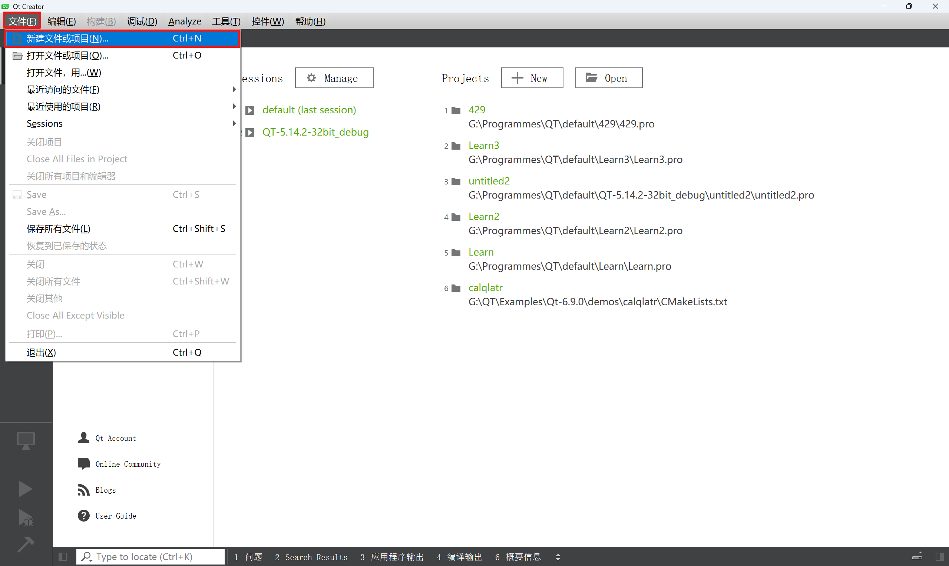The image size is (949, 566).
Task: Click the calqlatr CMakeLists.txt path
Action: tap(598, 302)
